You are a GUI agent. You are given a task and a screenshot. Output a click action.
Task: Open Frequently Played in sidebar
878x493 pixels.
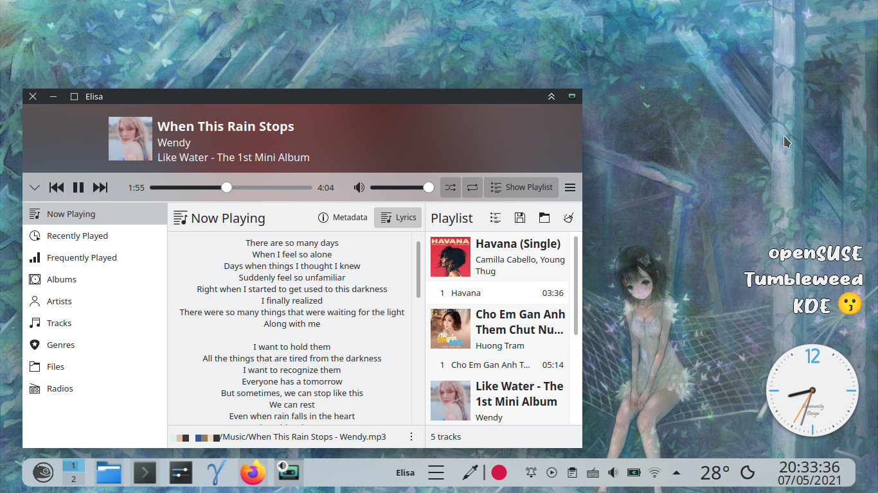pyautogui.click(x=94, y=257)
